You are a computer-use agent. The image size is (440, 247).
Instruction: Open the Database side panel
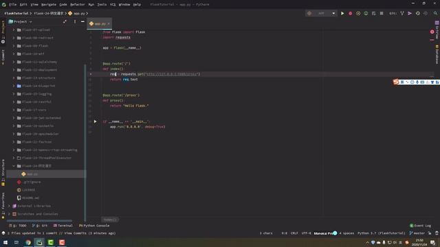[x=437, y=54]
